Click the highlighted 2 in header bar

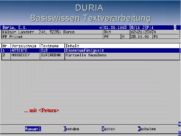coord(175,27)
